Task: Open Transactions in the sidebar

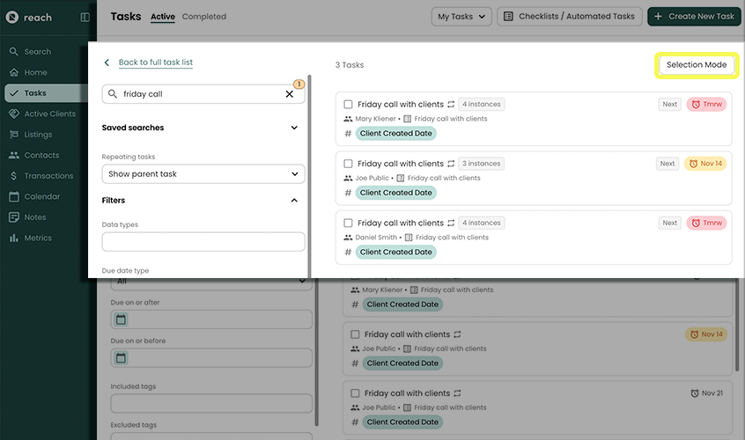Action: tap(48, 176)
